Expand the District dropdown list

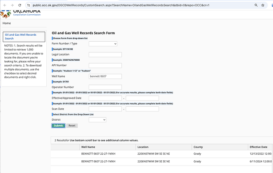pyautogui.click(x=97, y=119)
